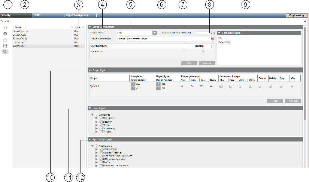Screen dimensions: 309x182
Task: Collapse the Event Rights section
Action: click(x=90, y=108)
